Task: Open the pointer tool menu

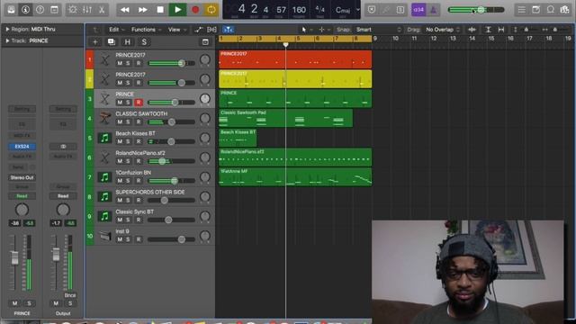Action: (x=306, y=30)
